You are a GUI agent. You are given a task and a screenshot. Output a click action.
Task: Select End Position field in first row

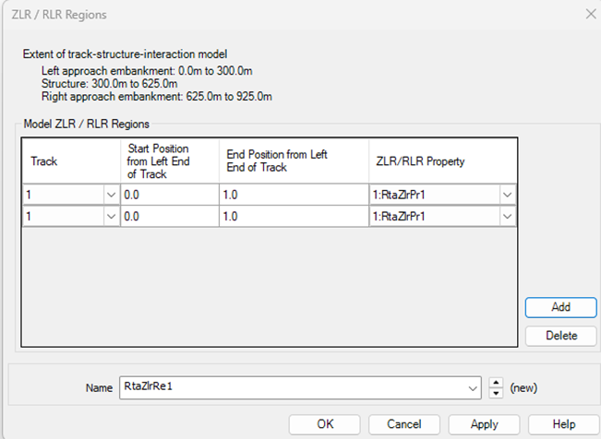tap(293, 195)
